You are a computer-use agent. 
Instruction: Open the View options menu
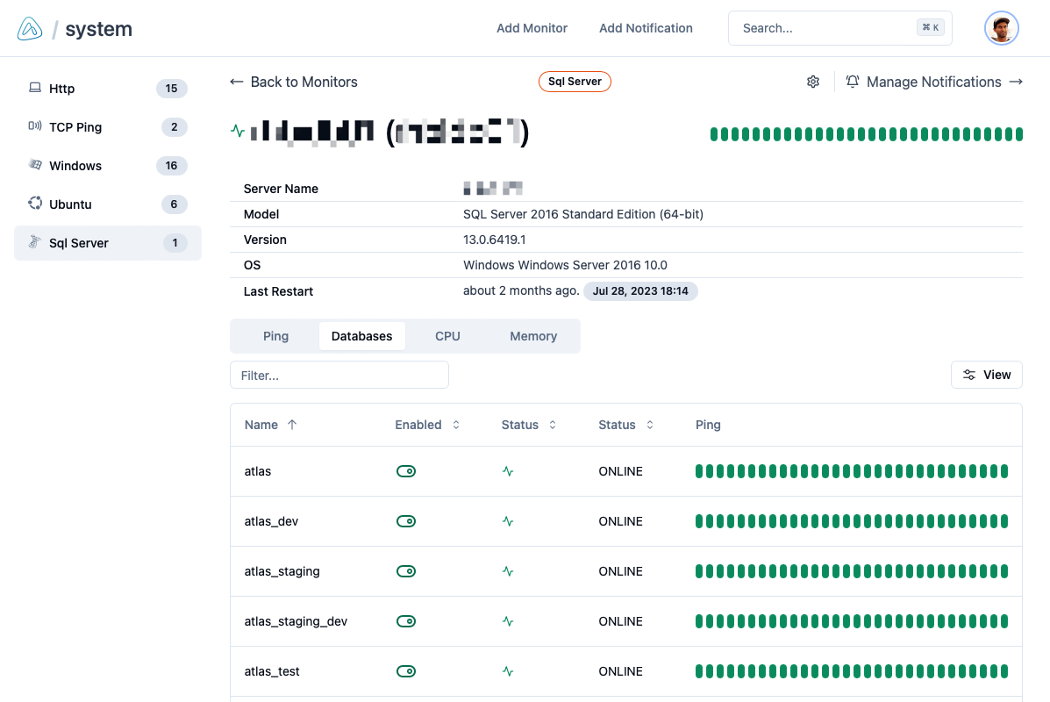point(986,374)
